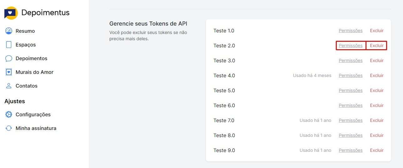
Task: Click the Minha assinatura refresh icon
Action: coord(9,128)
